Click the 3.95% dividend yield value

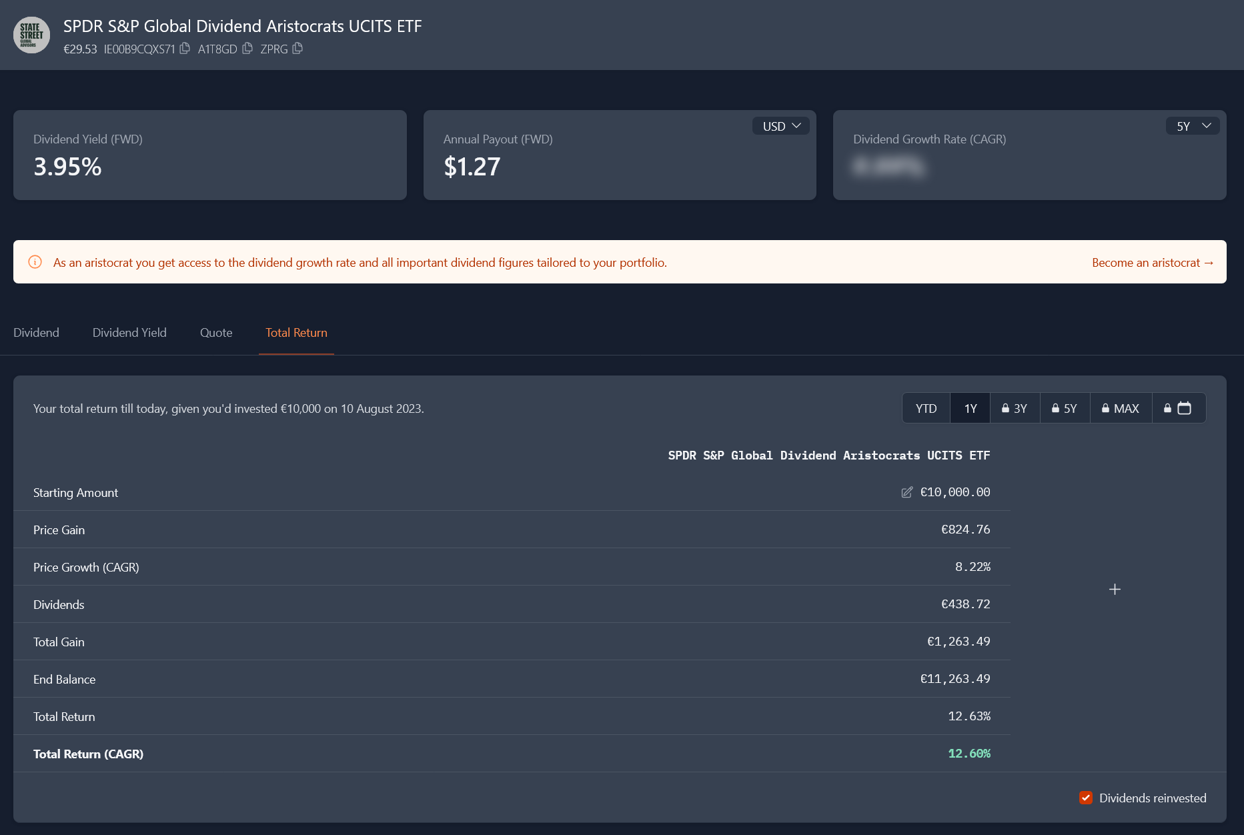[x=67, y=167]
